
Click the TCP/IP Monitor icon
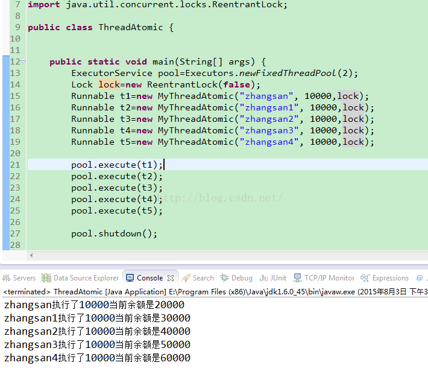point(297,278)
